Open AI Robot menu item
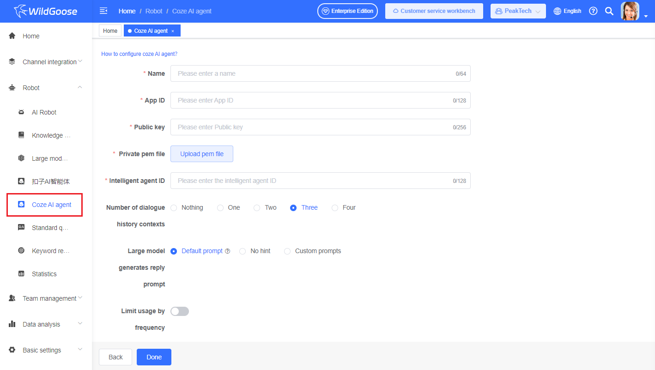This screenshot has width=655, height=370. pyautogui.click(x=46, y=112)
